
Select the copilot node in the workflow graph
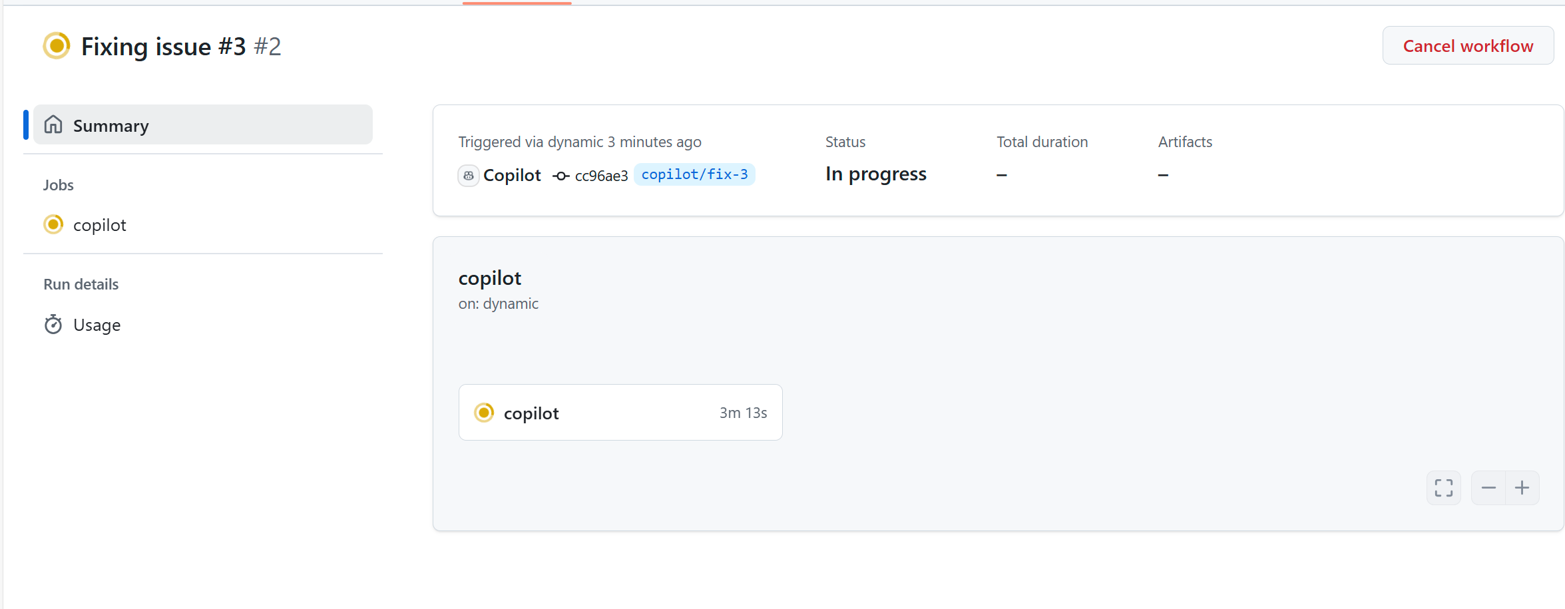tap(620, 412)
